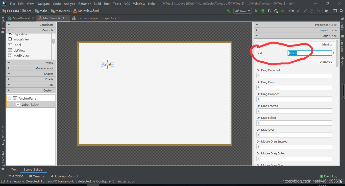Expand Properties : Label inspector section
Viewport: 345px width, 186px height.
[x=296, y=25]
